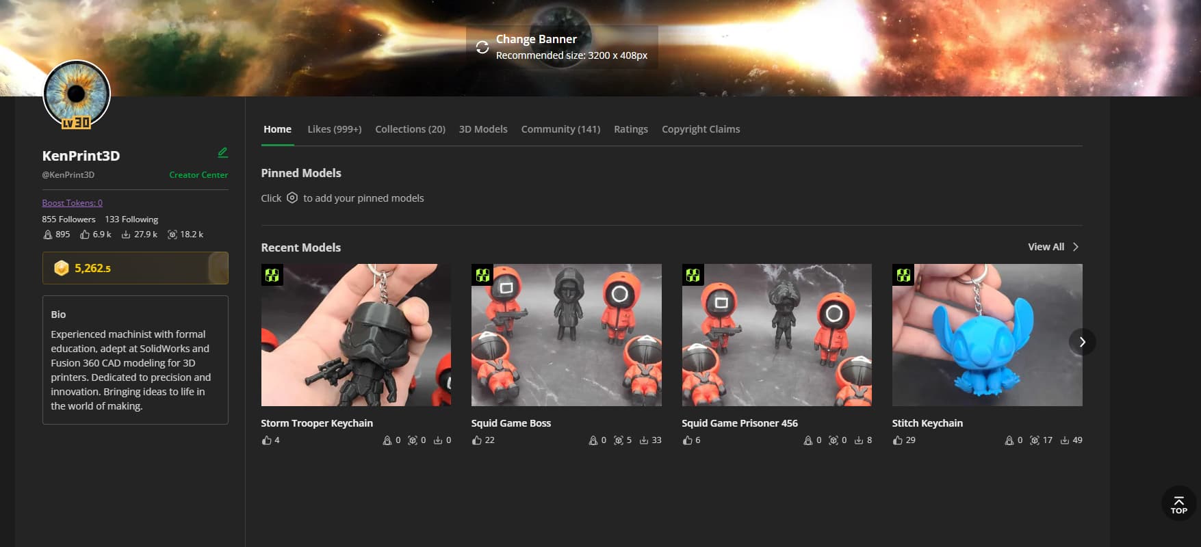Open the Likes (999+) tab
This screenshot has width=1201, height=547.
click(x=334, y=129)
